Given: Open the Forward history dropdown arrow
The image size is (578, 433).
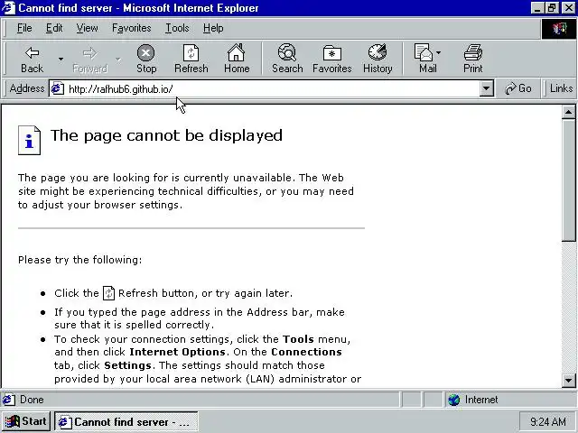Looking at the screenshot, I should coord(118,59).
